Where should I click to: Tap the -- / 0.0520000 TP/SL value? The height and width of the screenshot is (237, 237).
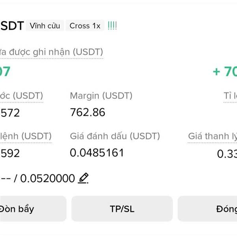(x=38, y=179)
